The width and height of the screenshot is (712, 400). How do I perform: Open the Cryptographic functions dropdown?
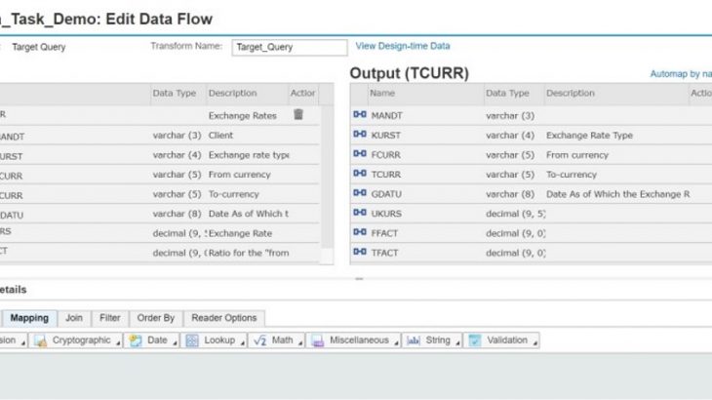tap(118, 343)
